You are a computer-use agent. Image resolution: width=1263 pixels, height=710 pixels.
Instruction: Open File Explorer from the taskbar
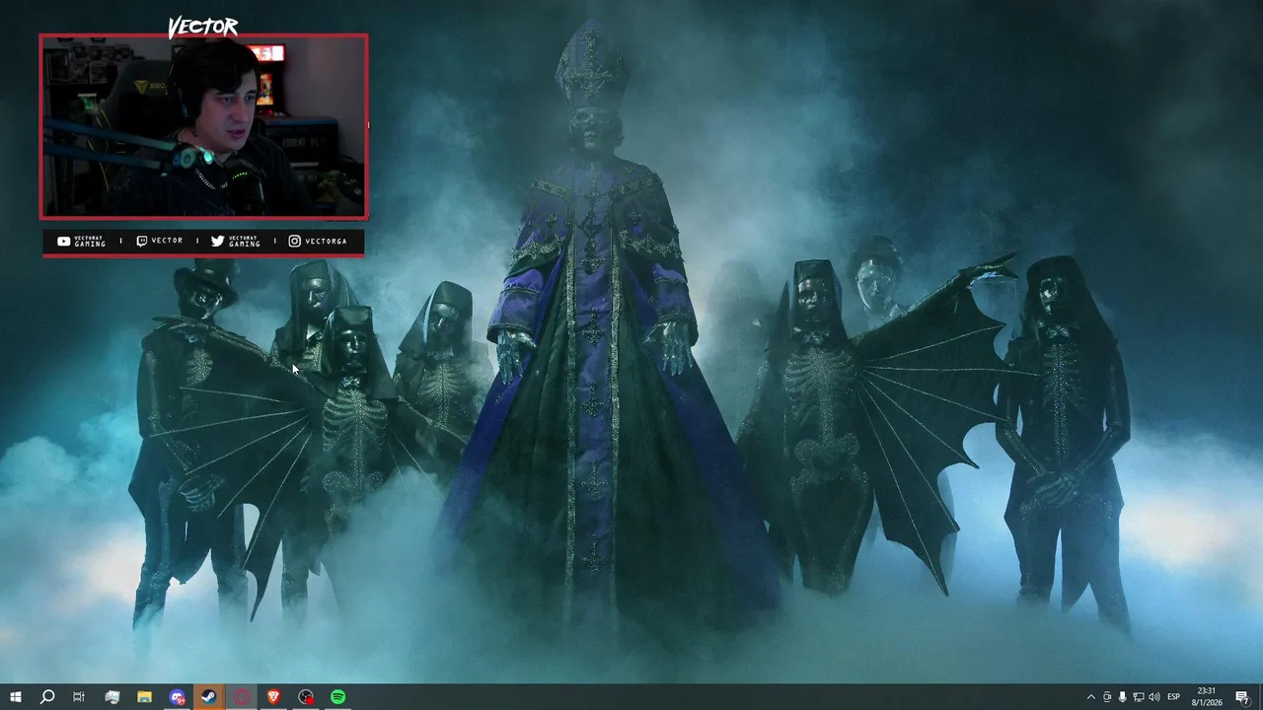(144, 697)
